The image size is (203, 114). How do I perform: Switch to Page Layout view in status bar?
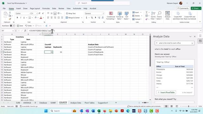[x=172, y=106]
